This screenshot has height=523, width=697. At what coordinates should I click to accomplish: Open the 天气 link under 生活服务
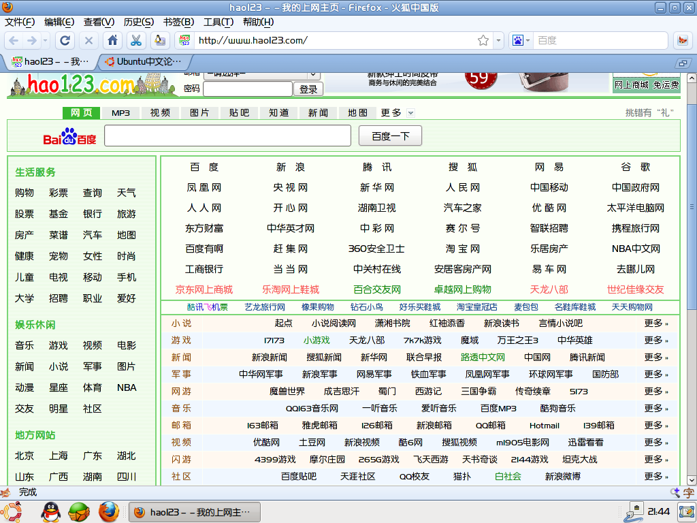point(126,193)
